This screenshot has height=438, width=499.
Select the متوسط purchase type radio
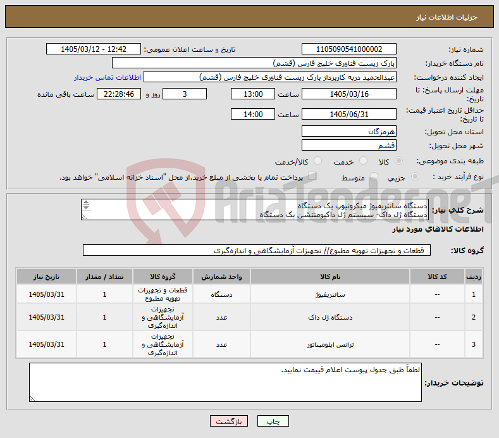[374, 177]
